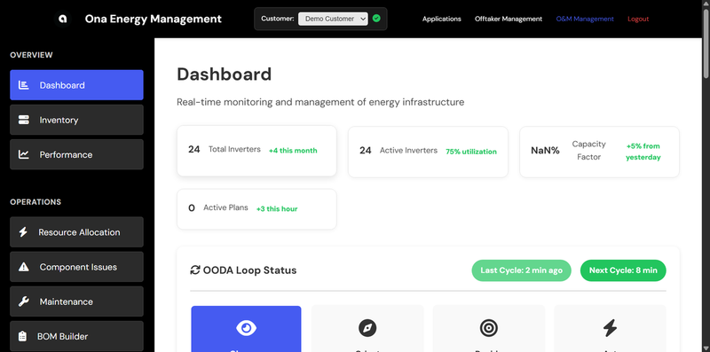Click the Maintenance wrench icon
Viewport: 710px width, 352px height.
click(24, 301)
